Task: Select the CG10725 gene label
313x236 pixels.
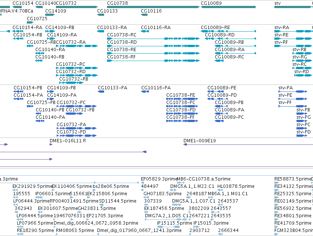Action: [x=37, y=18]
